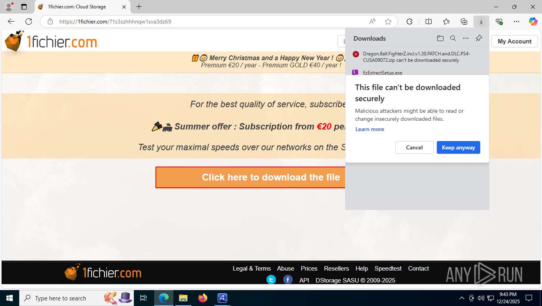Open Task View on taskbar

pyautogui.click(x=143, y=298)
